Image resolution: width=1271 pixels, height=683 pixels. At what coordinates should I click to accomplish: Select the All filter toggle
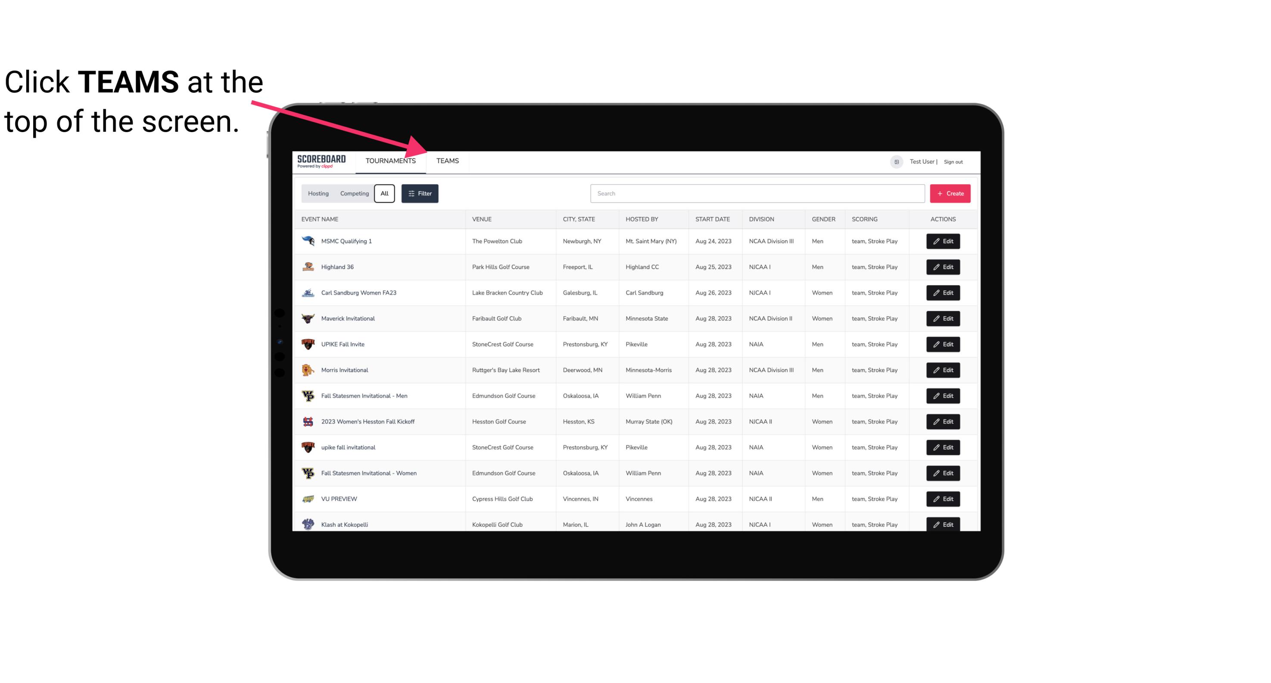point(385,194)
